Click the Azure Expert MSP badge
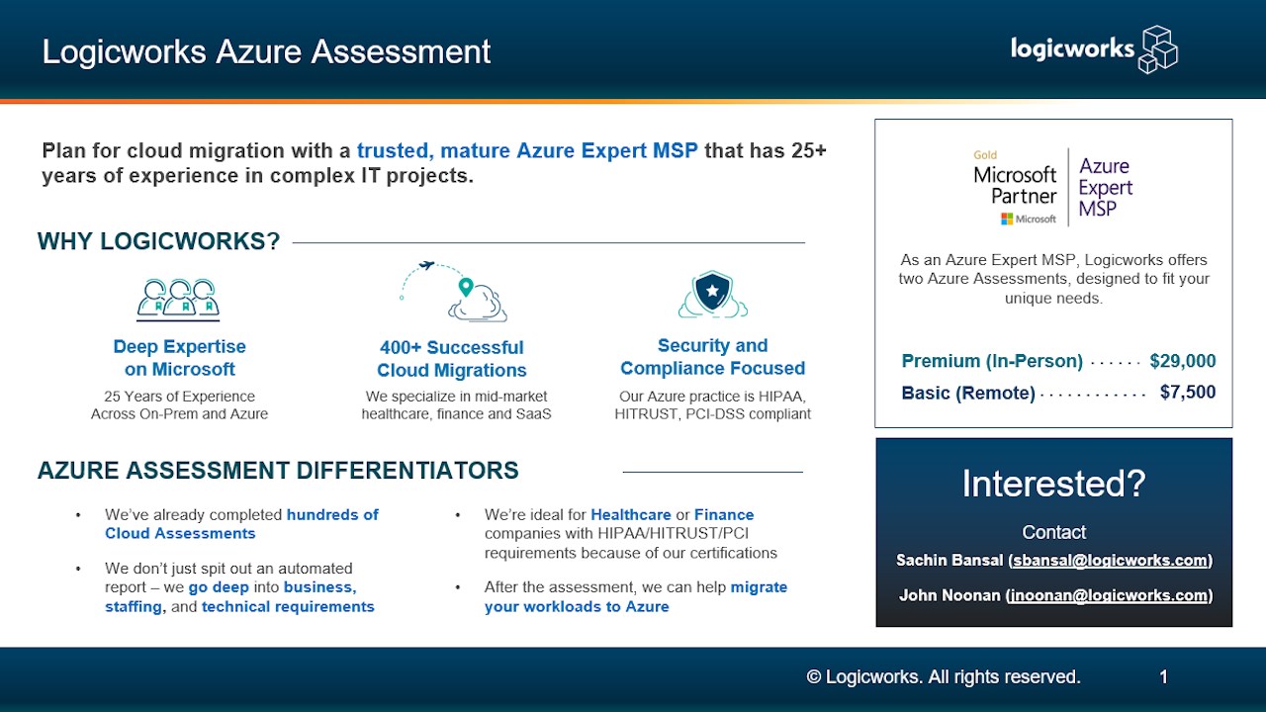Screen dimensions: 1266x712 point(1106,187)
